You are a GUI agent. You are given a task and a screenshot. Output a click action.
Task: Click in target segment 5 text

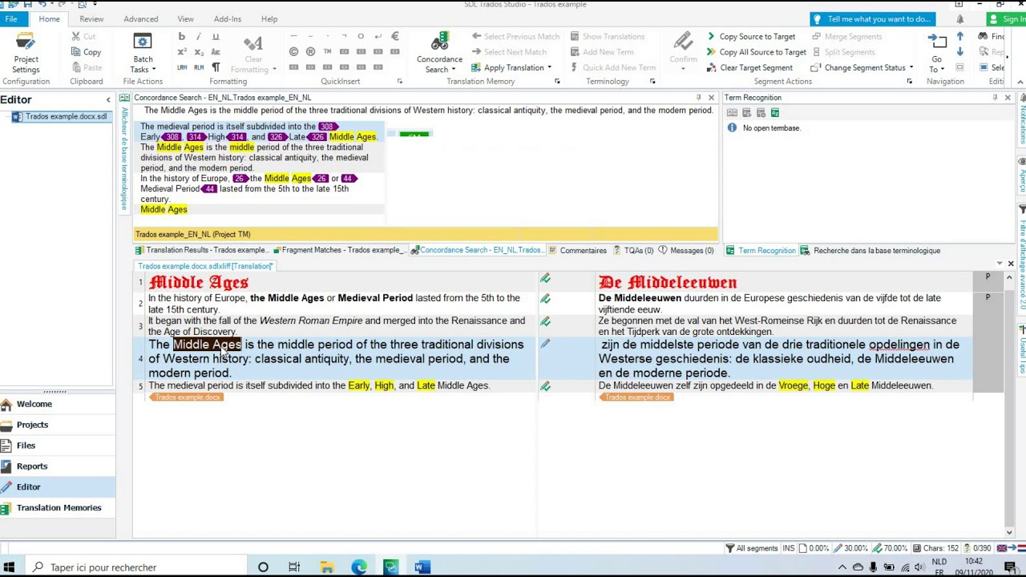point(765,385)
